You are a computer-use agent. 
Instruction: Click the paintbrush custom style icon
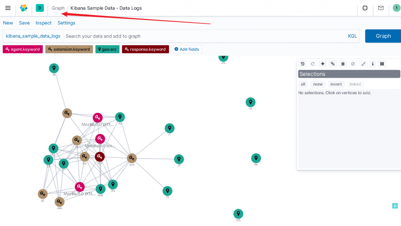click(x=363, y=64)
